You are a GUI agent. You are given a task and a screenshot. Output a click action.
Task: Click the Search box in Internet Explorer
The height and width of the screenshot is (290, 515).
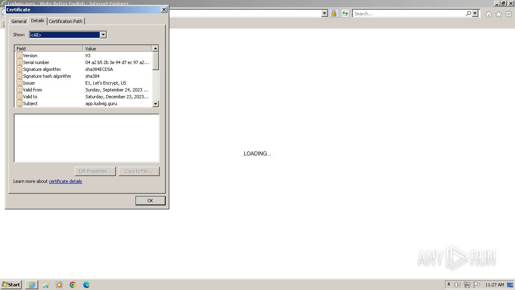(x=409, y=14)
